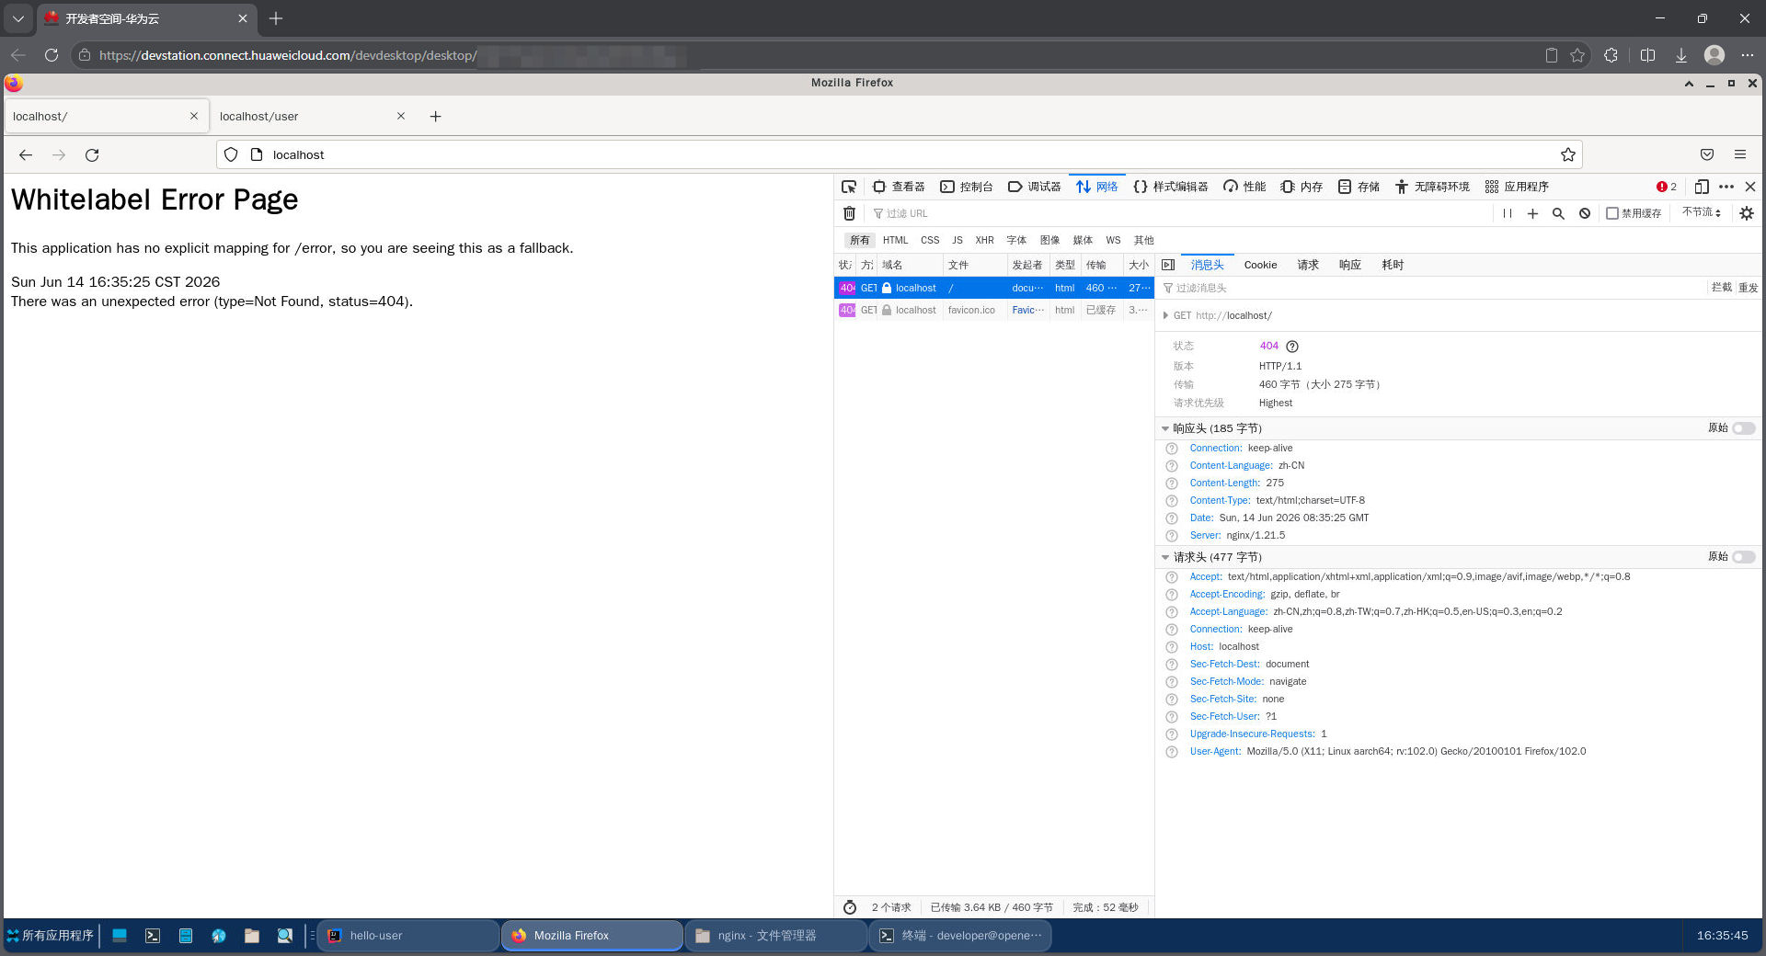This screenshot has height=956, width=1766.
Task: Open the 样式编辑器 style editor panel
Action: (1170, 187)
